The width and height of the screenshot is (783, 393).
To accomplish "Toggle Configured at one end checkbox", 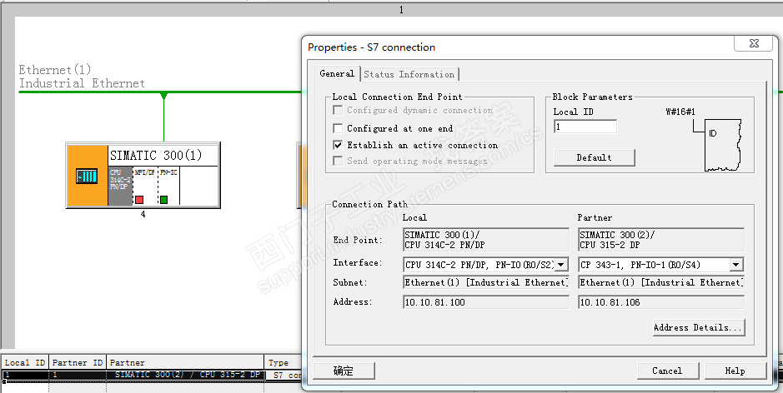I will coord(338,128).
